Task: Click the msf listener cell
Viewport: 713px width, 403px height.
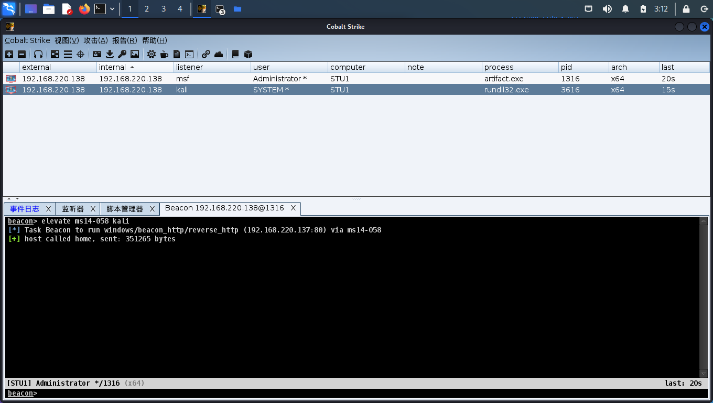Action: (212, 79)
